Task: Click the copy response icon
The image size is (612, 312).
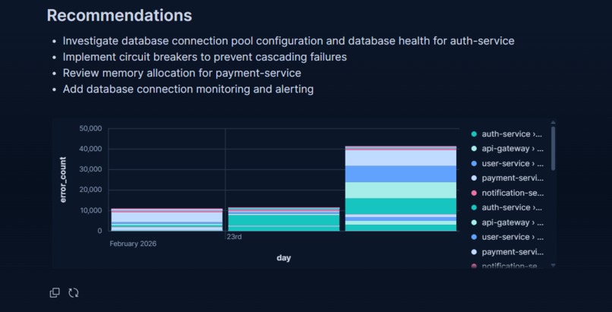Action: click(x=55, y=292)
